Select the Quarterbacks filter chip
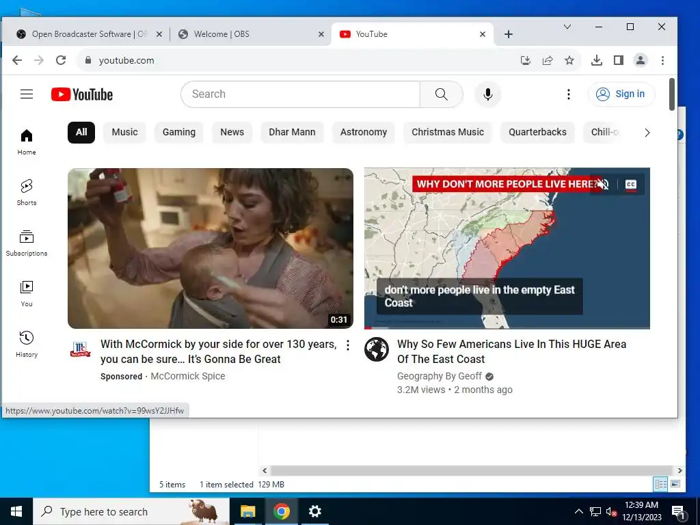 537,132
